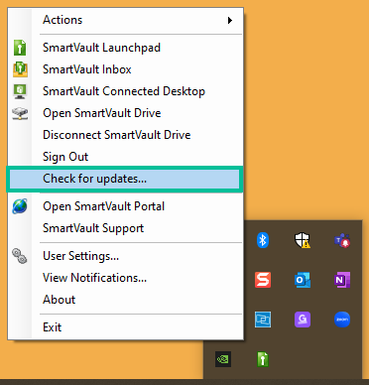Open the Snagit tray icon
The image size is (369, 385).
point(263,280)
